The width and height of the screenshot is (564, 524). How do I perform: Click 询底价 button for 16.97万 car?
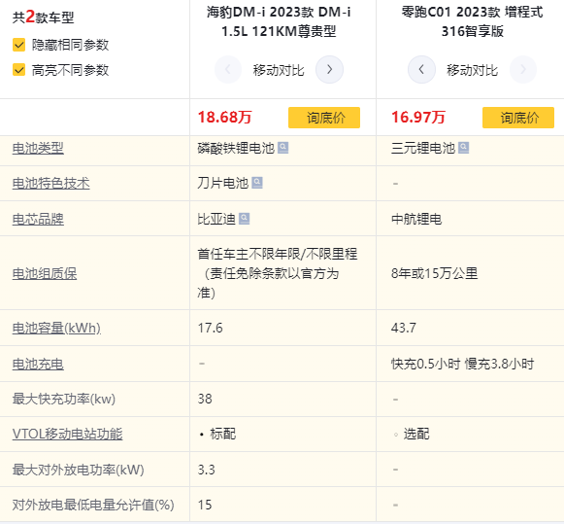518,118
